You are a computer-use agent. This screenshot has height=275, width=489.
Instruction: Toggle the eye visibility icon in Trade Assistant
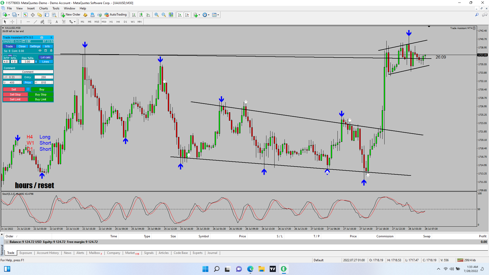(40, 51)
